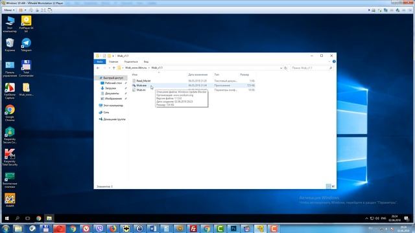Viewport: 415px width, 233px height.
Task: Open the Вид ribbon tab
Action: coord(146,61)
